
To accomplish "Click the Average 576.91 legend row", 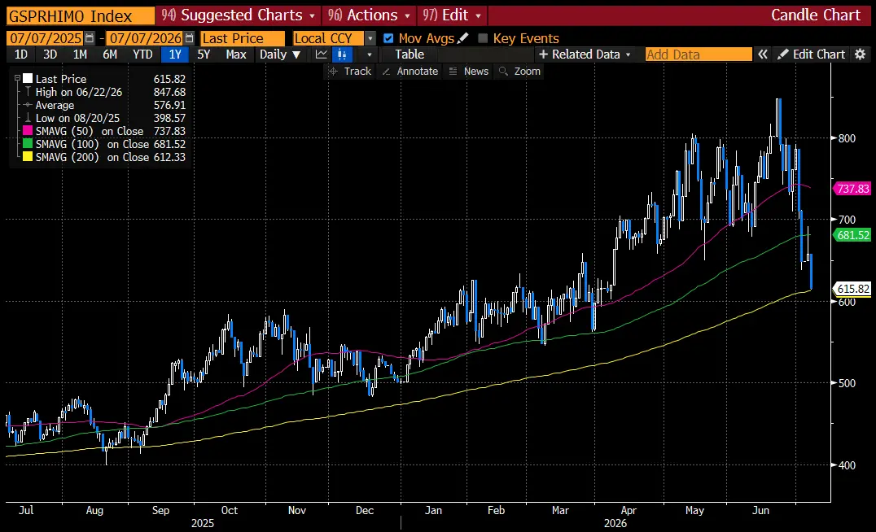I will tap(105, 105).
